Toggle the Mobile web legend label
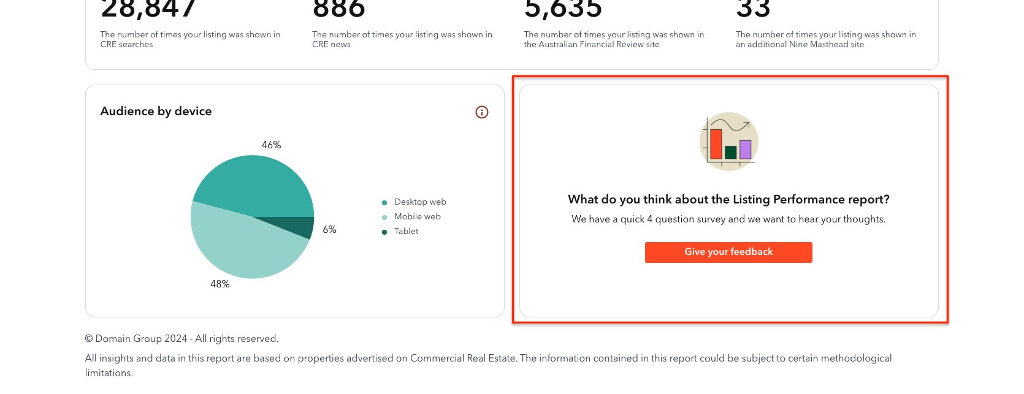1024x394 pixels. coord(418,216)
